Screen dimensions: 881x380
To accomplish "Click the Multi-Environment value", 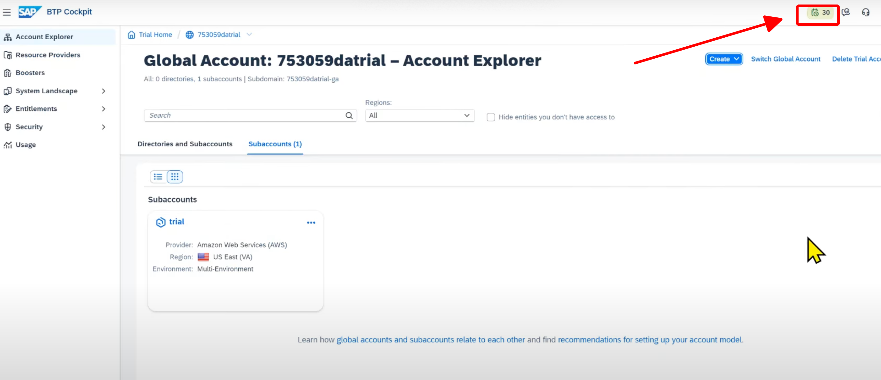I will tap(225, 269).
